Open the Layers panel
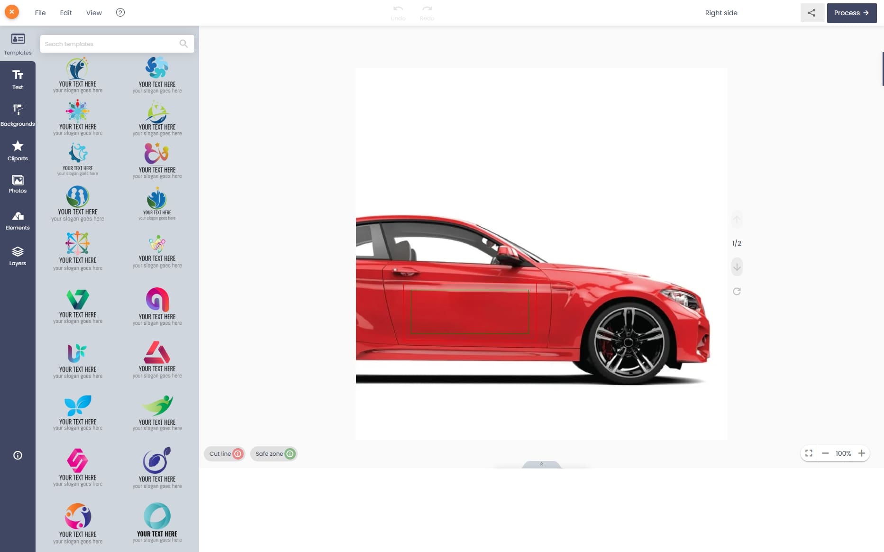884x552 pixels. (18, 256)
